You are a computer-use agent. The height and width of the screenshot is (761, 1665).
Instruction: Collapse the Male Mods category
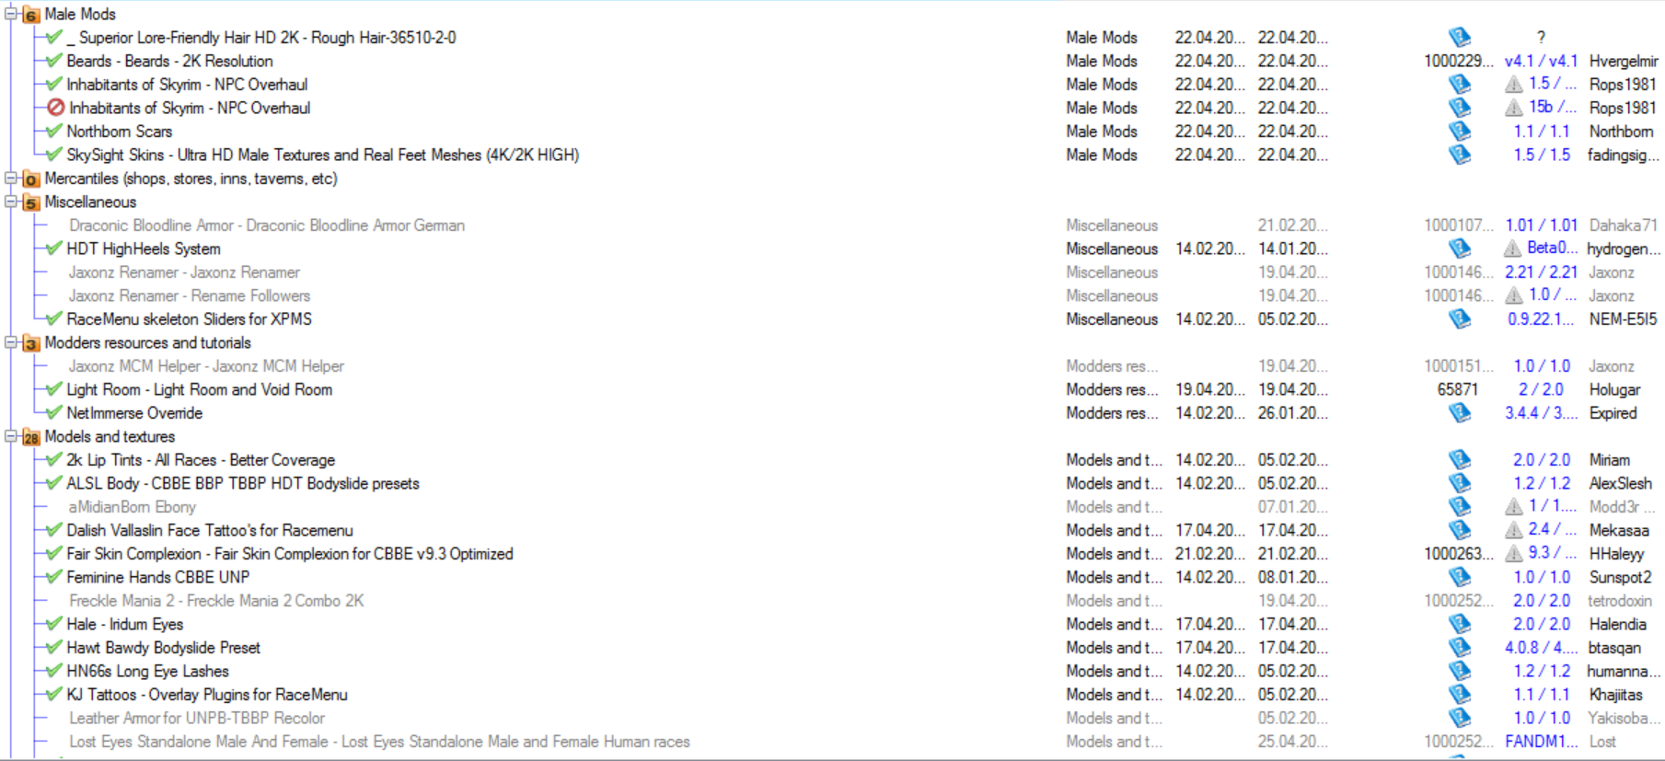coord(11,14)
